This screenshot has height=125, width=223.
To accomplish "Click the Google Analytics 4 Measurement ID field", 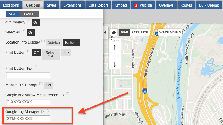I will 28,102.
